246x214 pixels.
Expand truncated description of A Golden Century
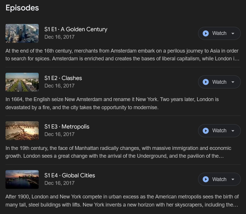[x=122, y=55]
